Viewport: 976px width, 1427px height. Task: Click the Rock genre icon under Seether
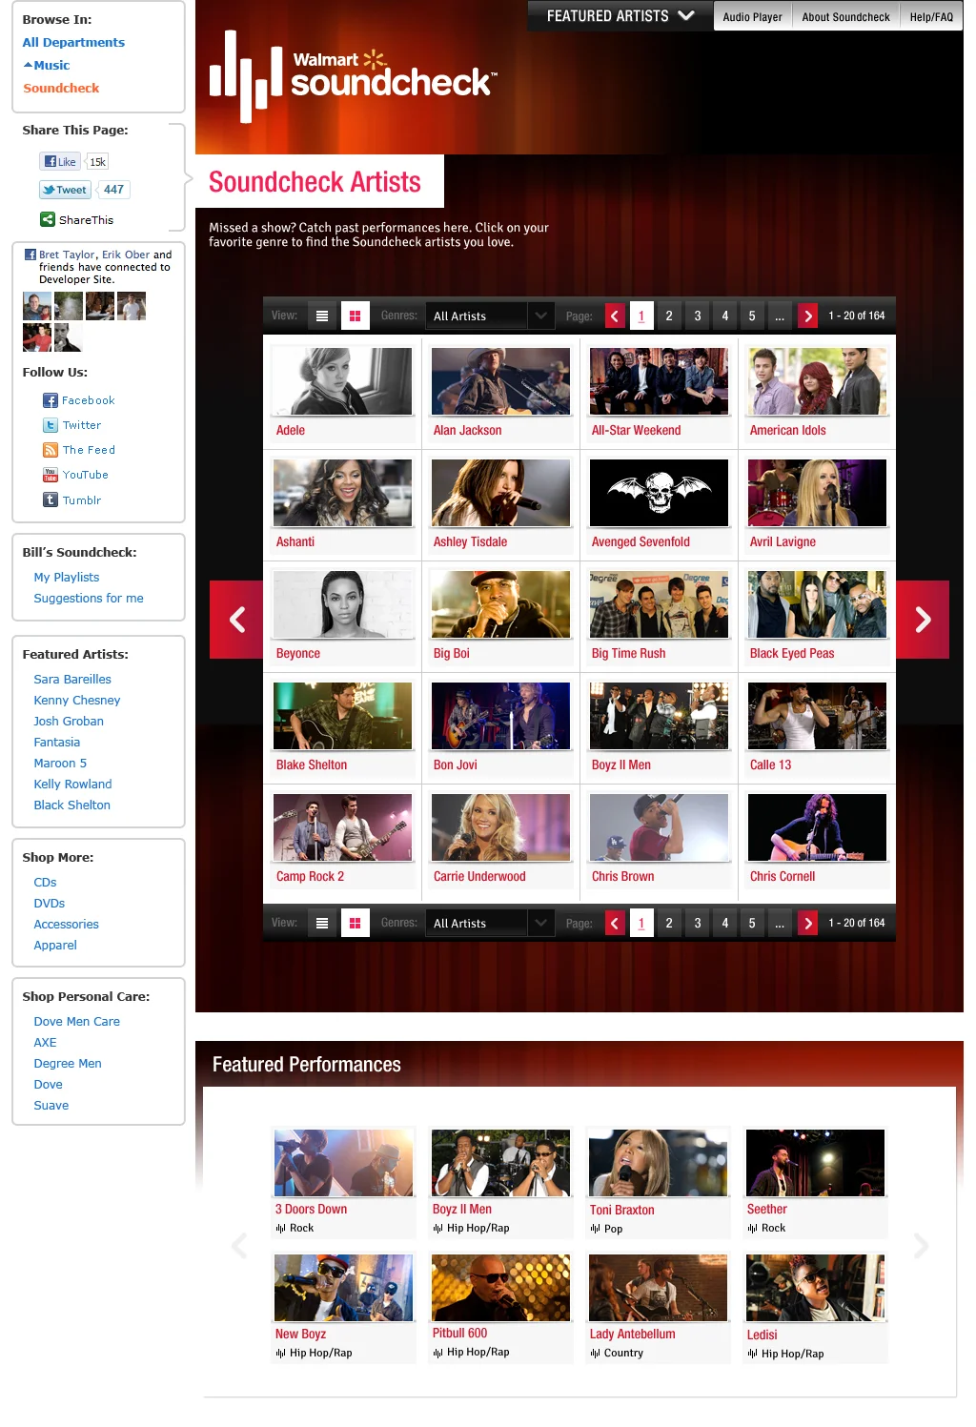[x=752, y=1228]
